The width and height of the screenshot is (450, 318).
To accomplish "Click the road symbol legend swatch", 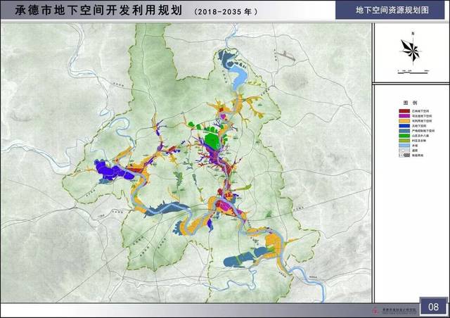I will [404, 151].
